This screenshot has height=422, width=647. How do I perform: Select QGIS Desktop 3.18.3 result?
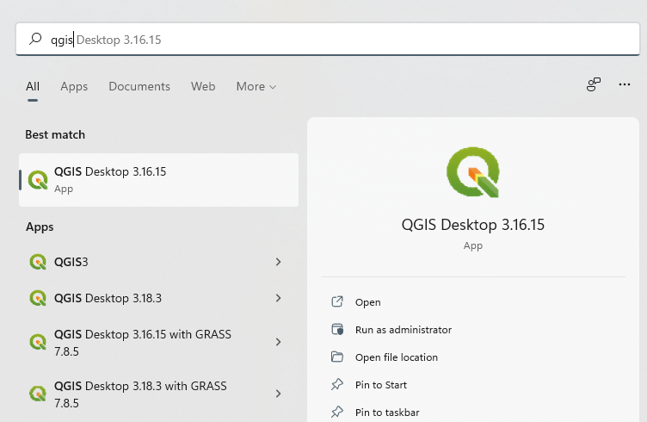[158, 298]
